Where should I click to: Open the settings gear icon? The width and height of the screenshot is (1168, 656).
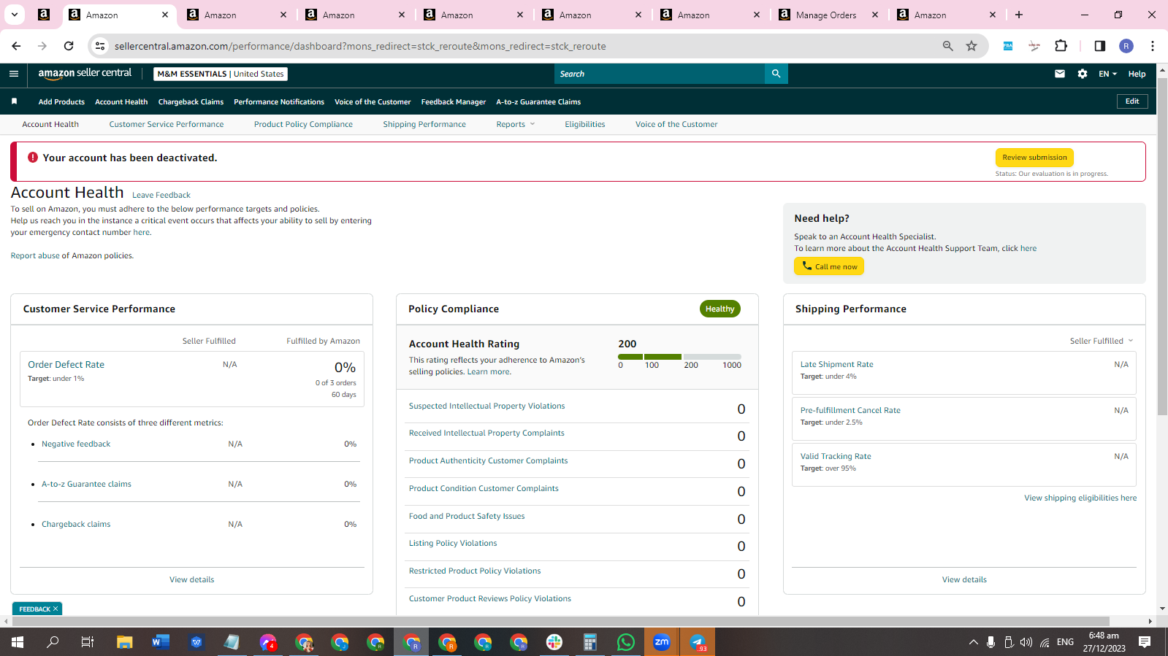(1083, 74)
